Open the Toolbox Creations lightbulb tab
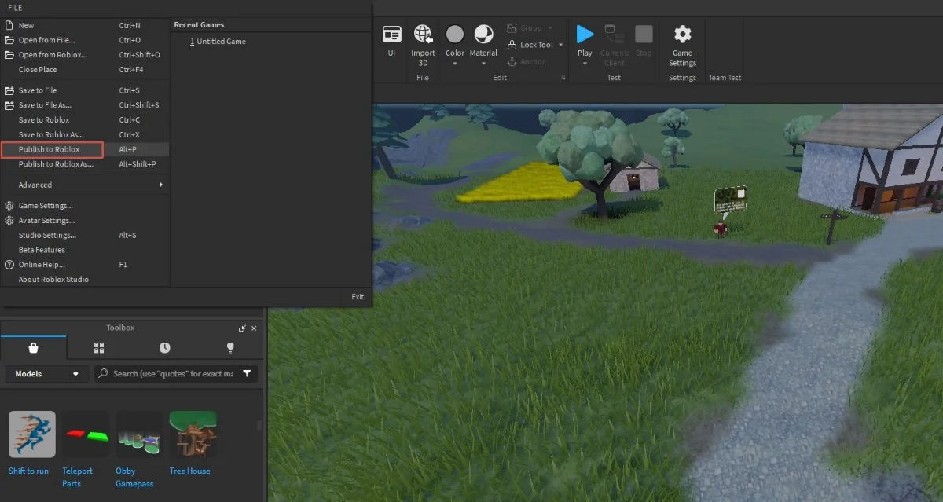The width and height of the screenshot is (943, 502). tap(230, 347)
